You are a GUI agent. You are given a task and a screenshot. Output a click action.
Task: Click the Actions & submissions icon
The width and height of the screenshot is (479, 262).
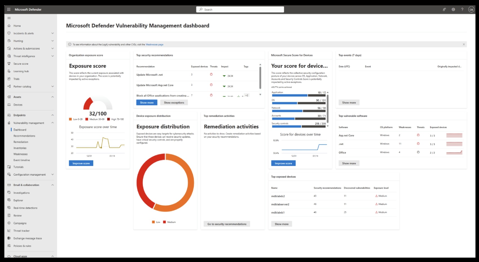[9, 49]
